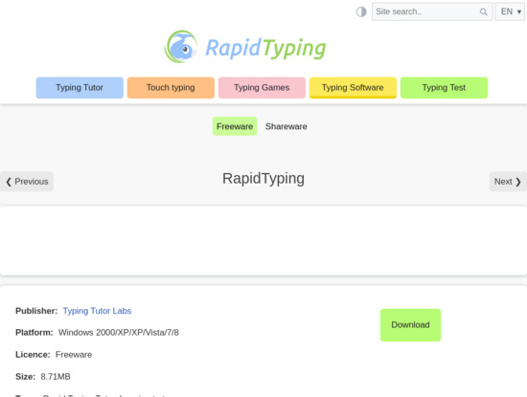Click the RapidTyping wordmark text
Screen dimensions: 527x397
(x=265, y=48)
